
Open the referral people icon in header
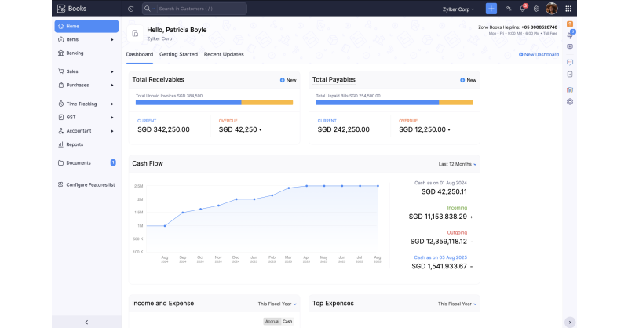click(x=509, y=9)
